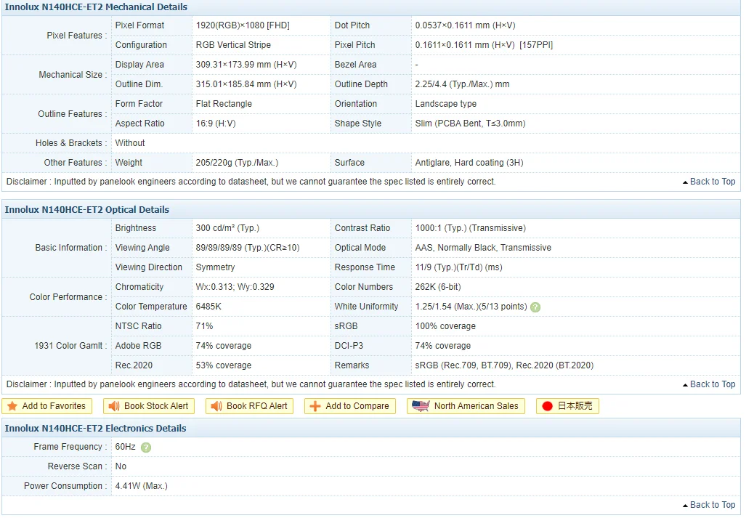This screenshot has height=518, width=746.
Task: Click the 71% NTSC ratio value
Action: tap(204, 326)
